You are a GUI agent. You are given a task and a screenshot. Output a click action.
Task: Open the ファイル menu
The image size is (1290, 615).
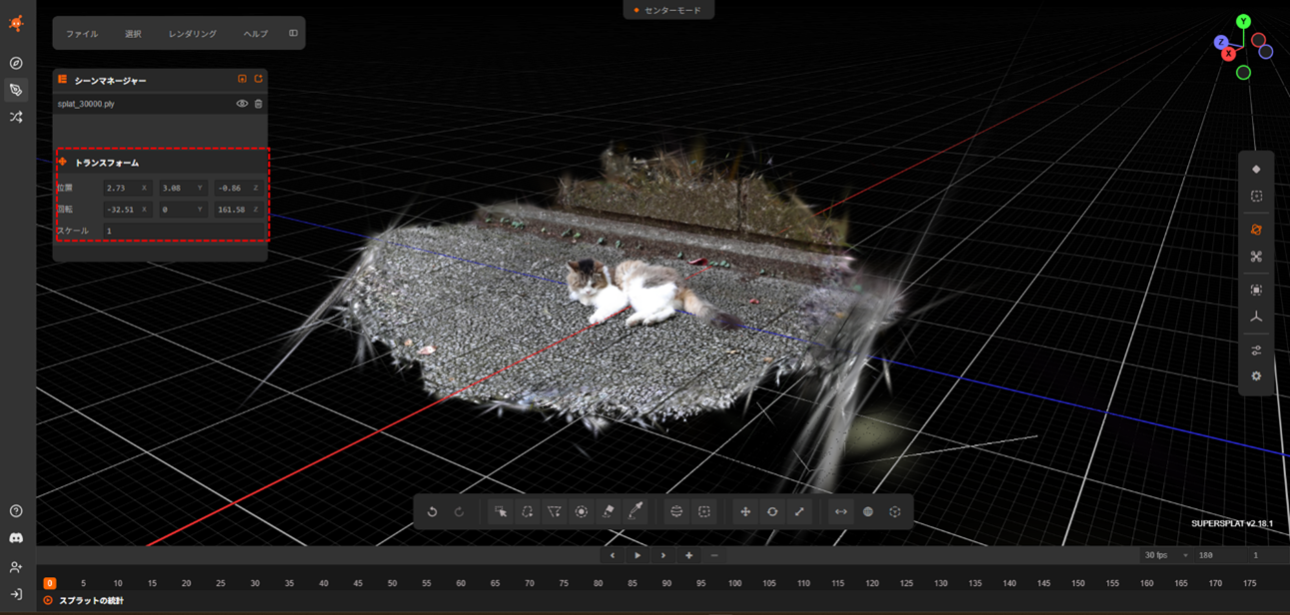point(82,34)
